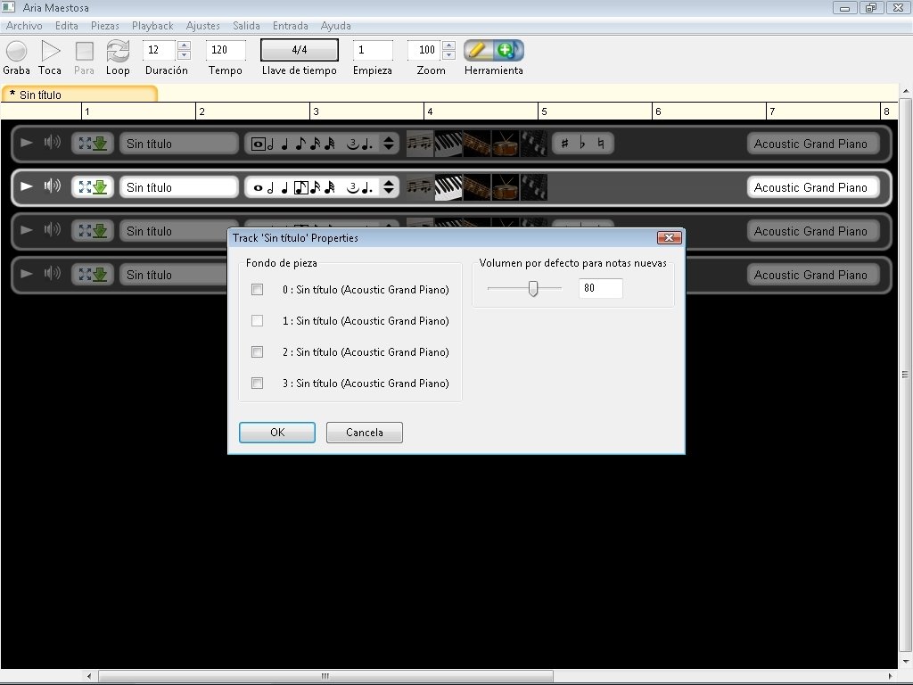The image size is (913, 685).
Task: Dock the second track with green arrow
Action: click(x=100, y=187)
